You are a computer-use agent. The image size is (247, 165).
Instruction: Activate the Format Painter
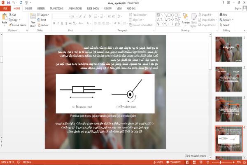[18, 25]
